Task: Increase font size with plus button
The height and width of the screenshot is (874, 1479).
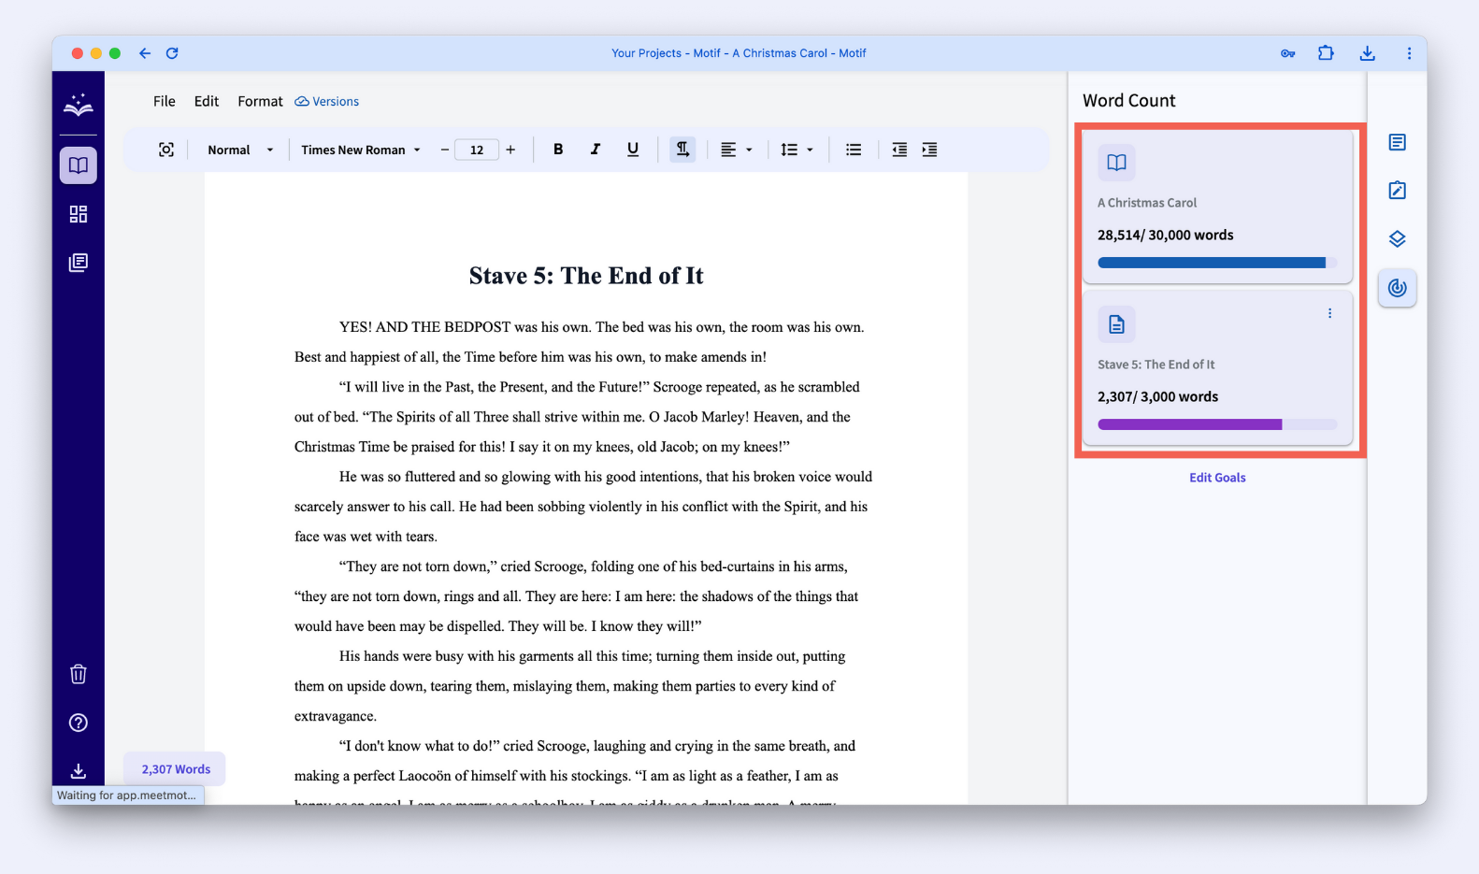Action: tap(510, 150)
